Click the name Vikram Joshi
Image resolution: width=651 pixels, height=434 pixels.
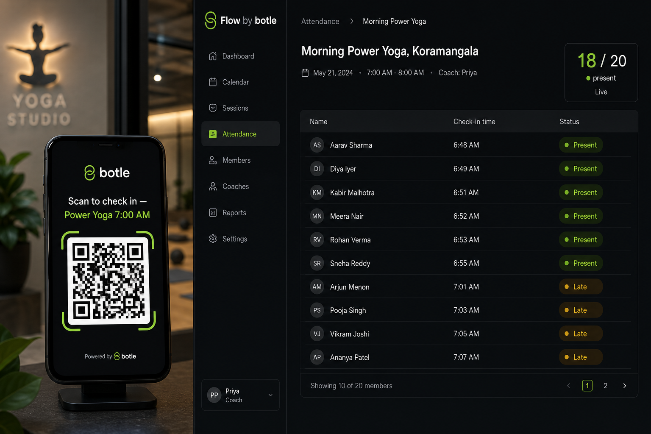(350, 334)
